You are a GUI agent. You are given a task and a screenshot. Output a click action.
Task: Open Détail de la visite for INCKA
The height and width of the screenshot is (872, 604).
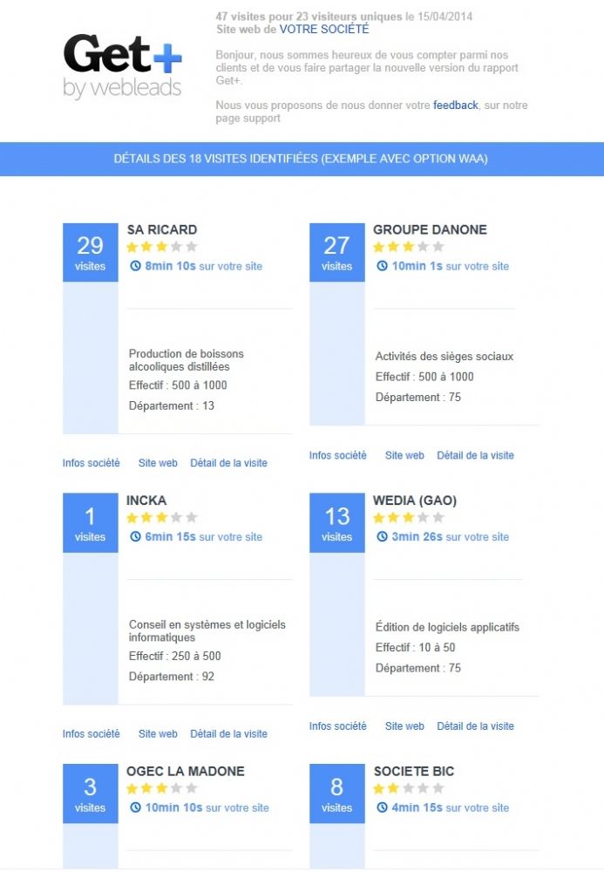coord(228,733)
